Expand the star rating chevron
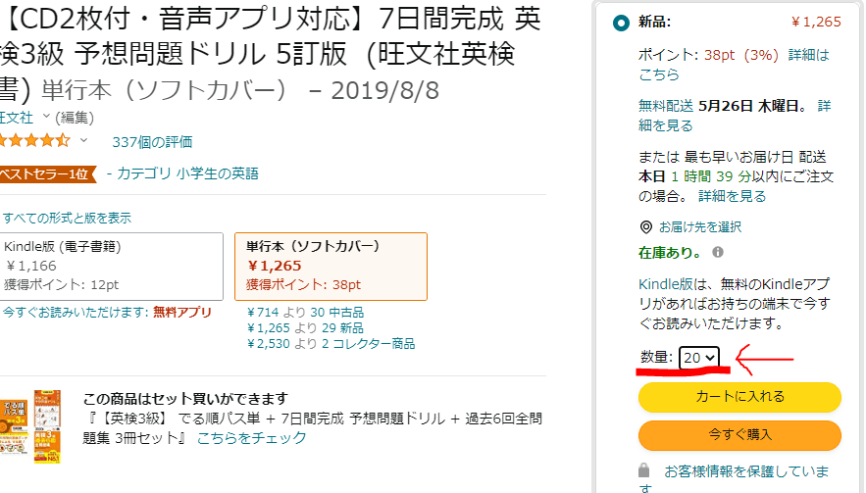The width and height of the screenshot is (866, 493). (83, 141)
